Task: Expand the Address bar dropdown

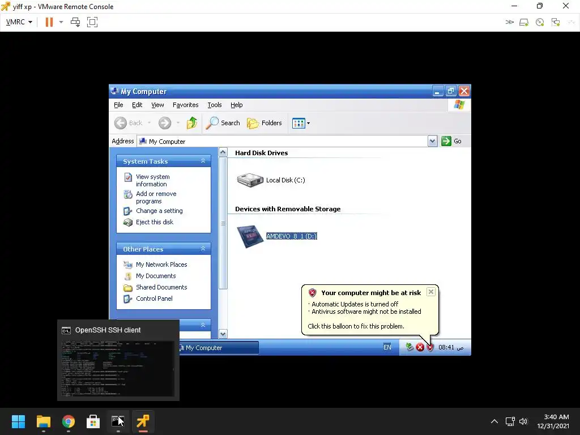Action: [x=432, y=141]
